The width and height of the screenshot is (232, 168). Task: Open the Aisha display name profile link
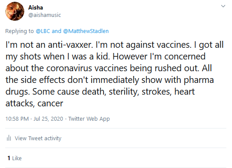point(36,7)
